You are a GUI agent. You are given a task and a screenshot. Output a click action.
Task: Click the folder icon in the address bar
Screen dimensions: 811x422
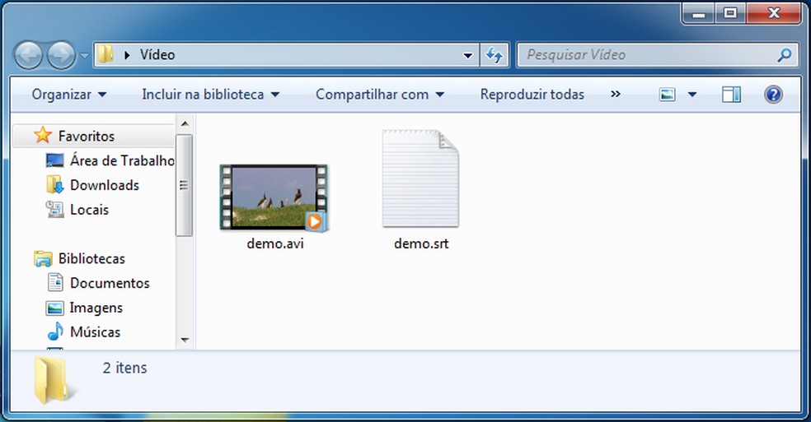click(105, 54)
